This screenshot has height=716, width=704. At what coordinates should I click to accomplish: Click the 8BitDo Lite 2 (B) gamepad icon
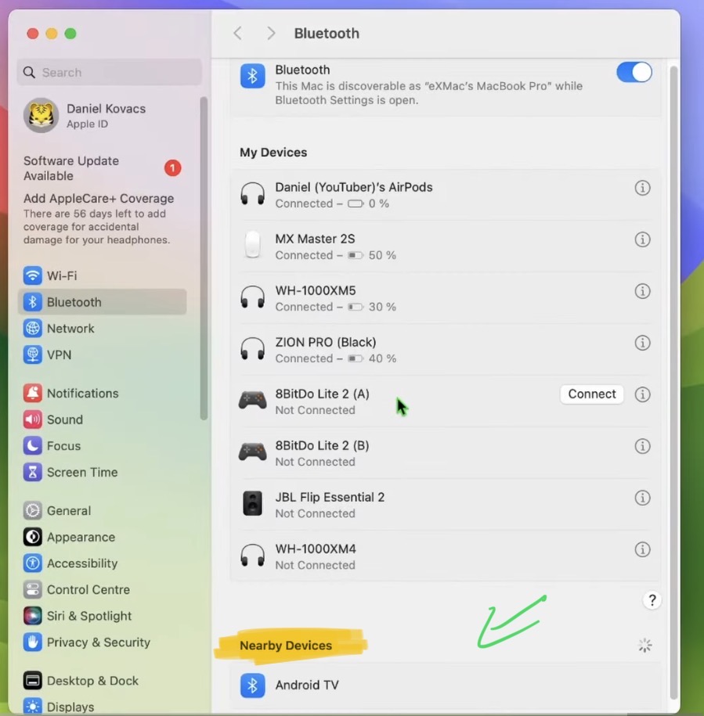pyautogui.click(x=252, y=453)
